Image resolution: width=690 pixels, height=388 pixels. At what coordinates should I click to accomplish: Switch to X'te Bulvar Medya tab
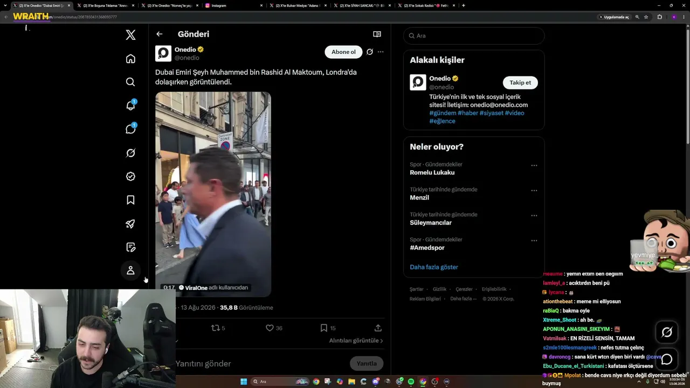298,5
